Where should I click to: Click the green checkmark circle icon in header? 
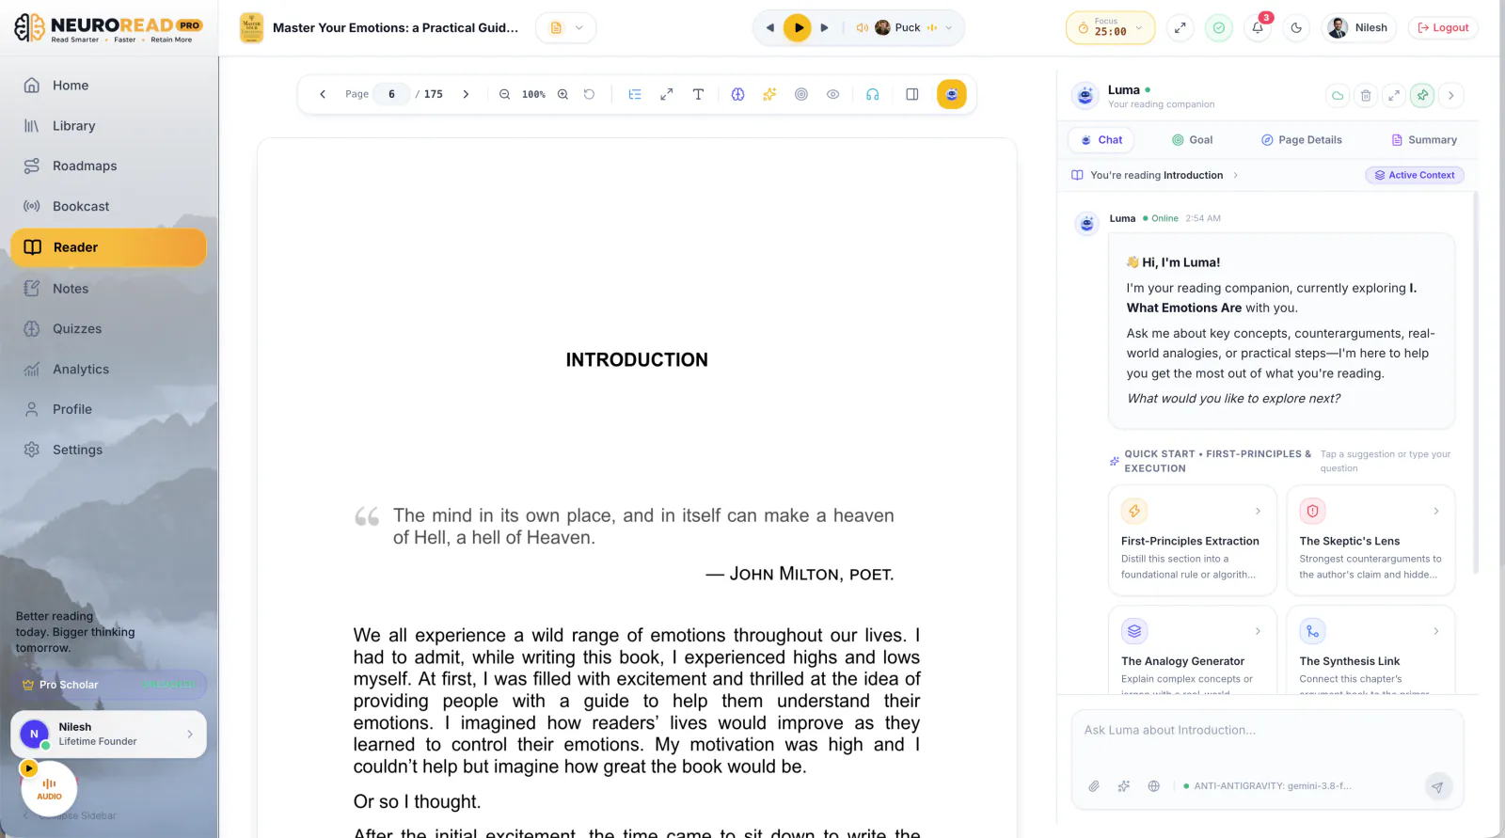(1219, 27)
